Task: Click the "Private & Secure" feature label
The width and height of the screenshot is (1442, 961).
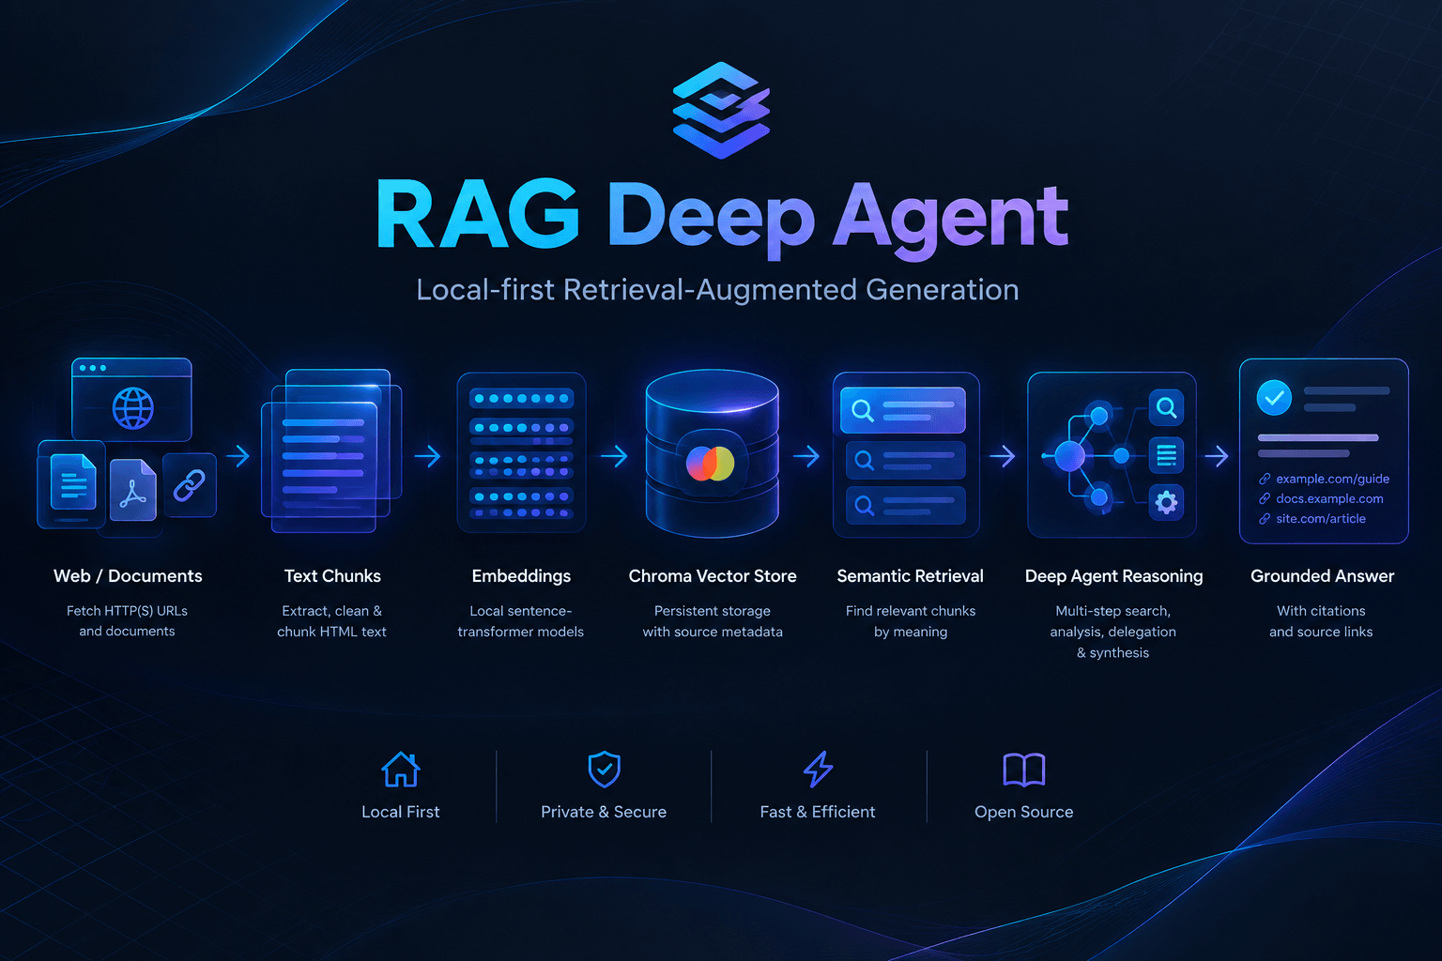Action: [x=604, y=812]
